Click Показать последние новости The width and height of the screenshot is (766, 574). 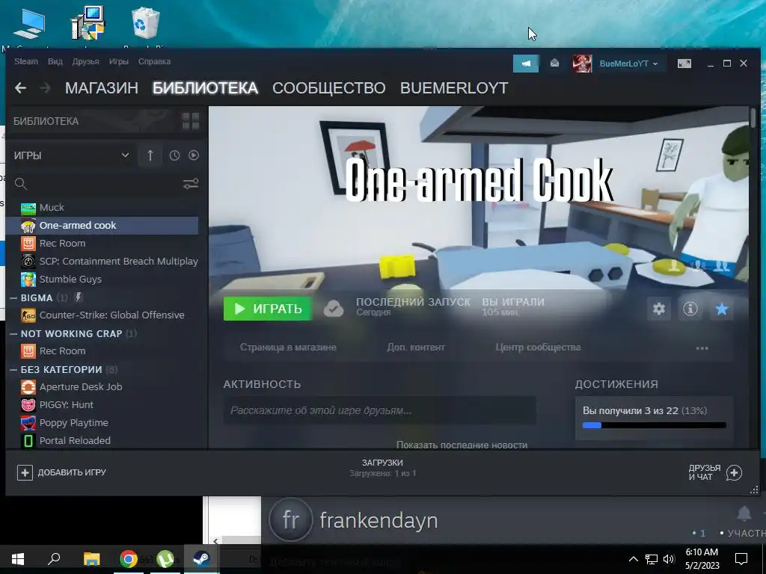(462, 445)
